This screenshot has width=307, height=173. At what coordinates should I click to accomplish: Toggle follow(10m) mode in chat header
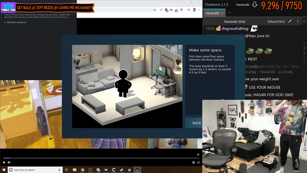[x=276, y=22]
